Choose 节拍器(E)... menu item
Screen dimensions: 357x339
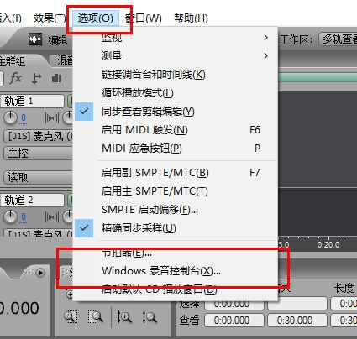(176, 253)
